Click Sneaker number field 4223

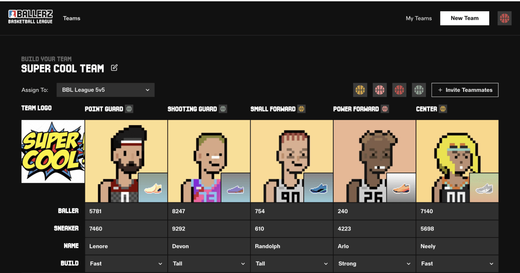(374, 228)
